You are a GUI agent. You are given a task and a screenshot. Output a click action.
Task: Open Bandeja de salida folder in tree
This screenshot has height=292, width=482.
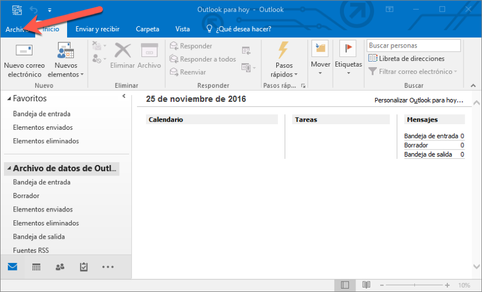tap(39, 237)
